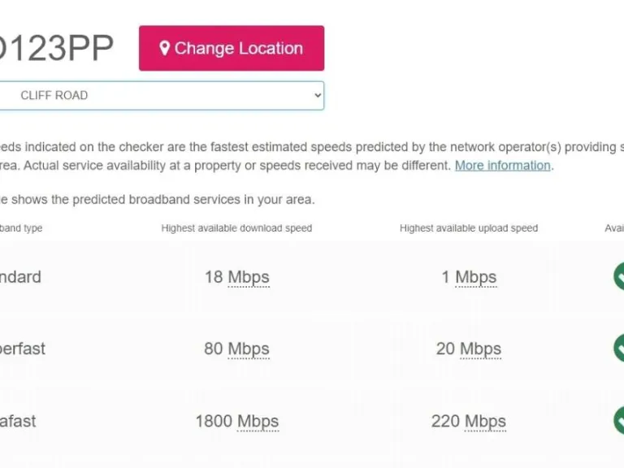Click the Mbps abbreviation next to 18
This screenshot has height=468, width=624.
tap(249, 277)
